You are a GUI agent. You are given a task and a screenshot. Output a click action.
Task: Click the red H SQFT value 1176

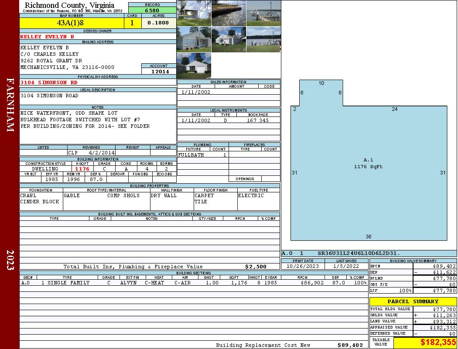click(82, 169)
